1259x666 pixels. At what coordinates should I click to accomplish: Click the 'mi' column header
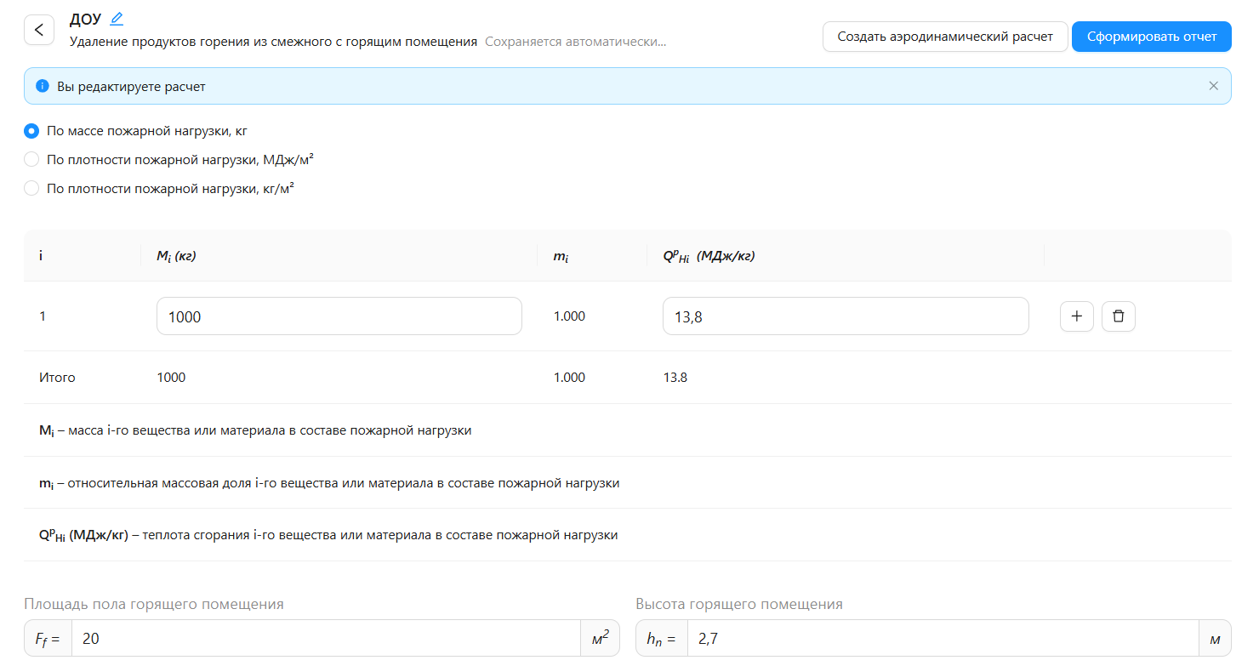click(561, 256)
